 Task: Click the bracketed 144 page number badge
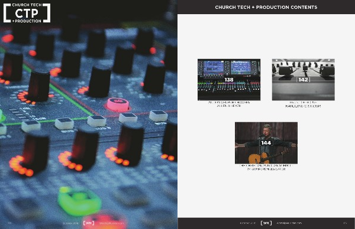click(266, 143)
